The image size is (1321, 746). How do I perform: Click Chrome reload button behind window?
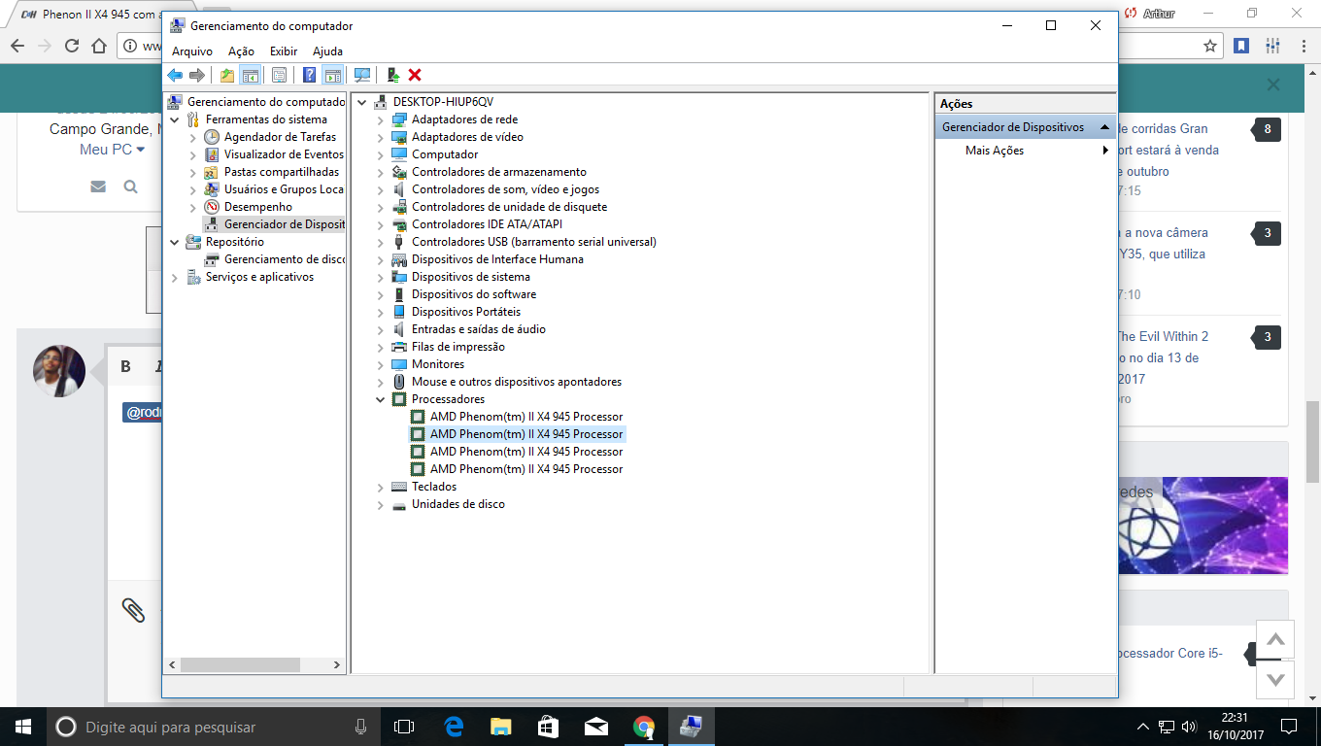click(72, 46)
